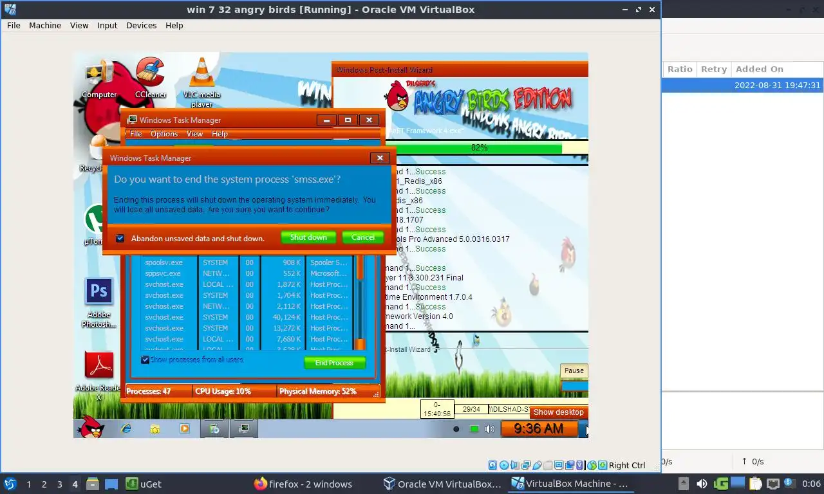Click VirtualBox mouse integration indicator
The image size is (824, 494).
[592, 465]
